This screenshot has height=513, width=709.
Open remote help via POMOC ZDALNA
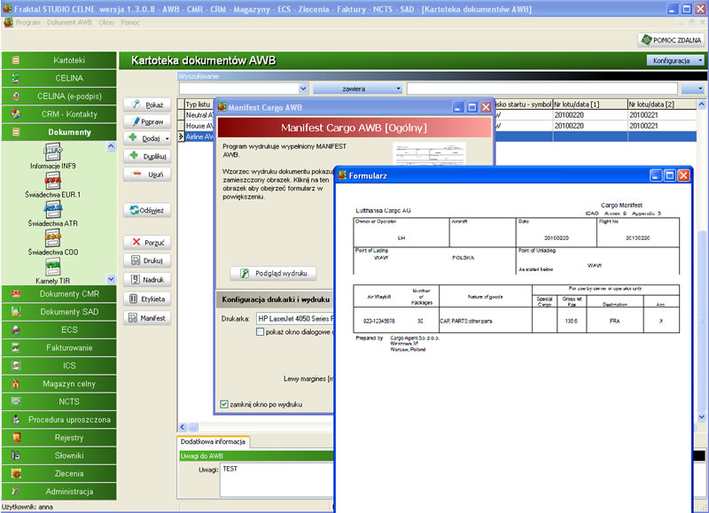coord(672,40)
